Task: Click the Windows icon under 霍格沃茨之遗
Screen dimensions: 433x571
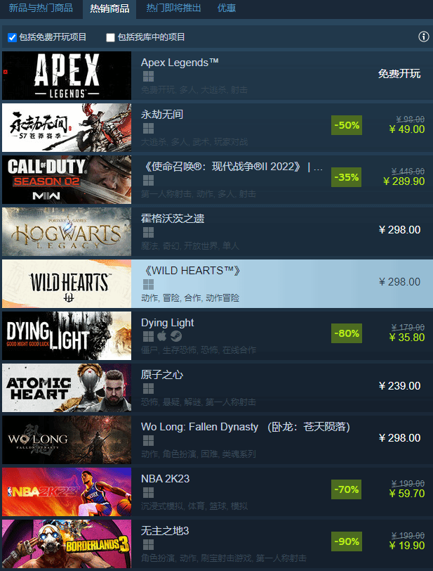Action: pyautogui.click(x=148, y=232)
